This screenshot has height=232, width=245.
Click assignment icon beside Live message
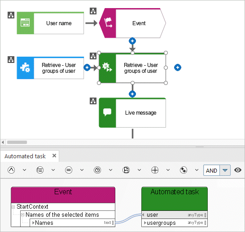93,101
